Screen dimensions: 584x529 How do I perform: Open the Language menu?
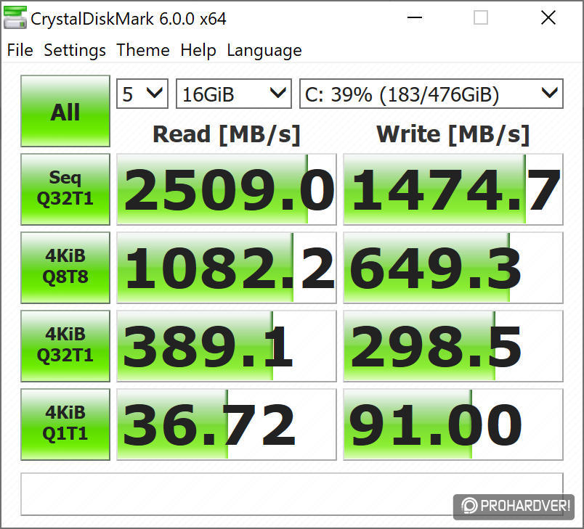[x=264, y=50]
